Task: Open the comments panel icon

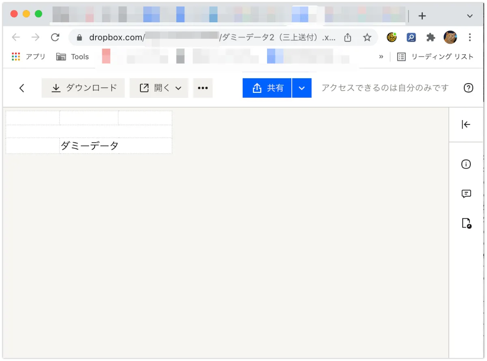Action: (x=466, y=194)
